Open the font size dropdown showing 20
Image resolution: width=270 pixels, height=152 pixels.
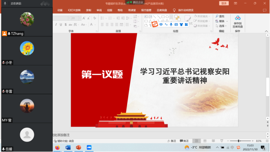point(80,18)
